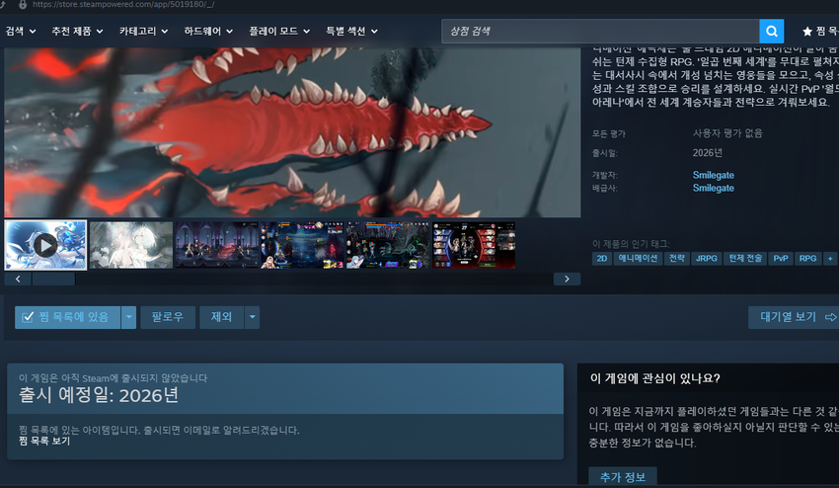Click right arrow of thumbnail strip
This screenshot has width=839, height=488.
tap(567, 280)
